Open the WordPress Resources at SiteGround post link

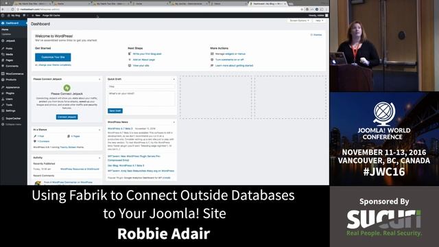click(80, 169)
